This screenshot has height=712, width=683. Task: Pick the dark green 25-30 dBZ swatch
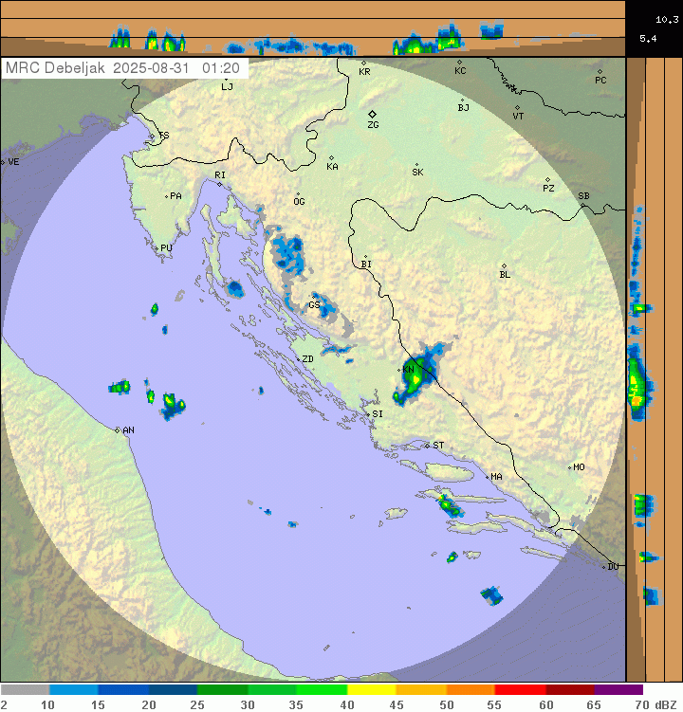pos(223,690)
